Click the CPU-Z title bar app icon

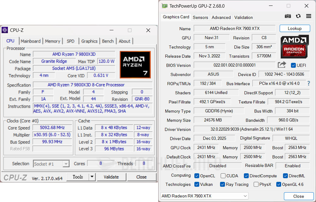5,30
